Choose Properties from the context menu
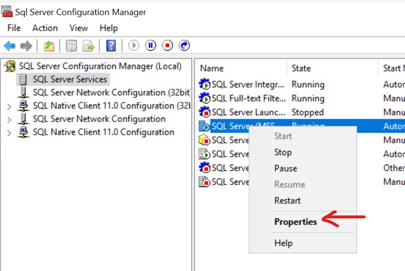The image size is (405, 271). point(296,222)
